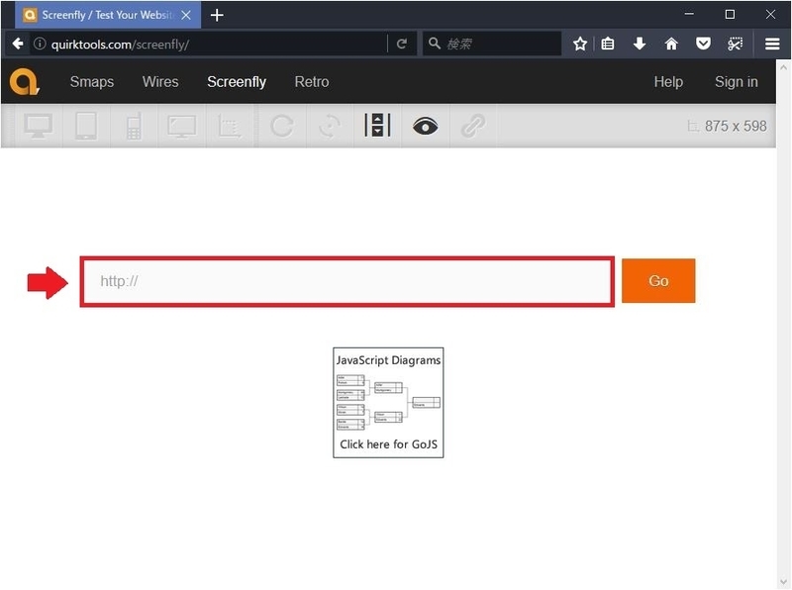Click the rotate screen icon
792x590 pixels.
[x=330, y=126]
